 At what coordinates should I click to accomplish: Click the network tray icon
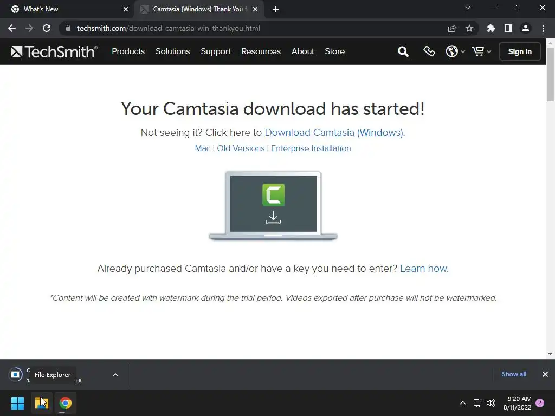pyautogui.click(x=478, y=403)
